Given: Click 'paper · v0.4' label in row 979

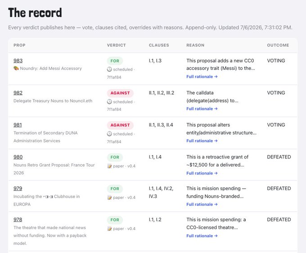Looking at the screenshot, I should click(124, 198).
